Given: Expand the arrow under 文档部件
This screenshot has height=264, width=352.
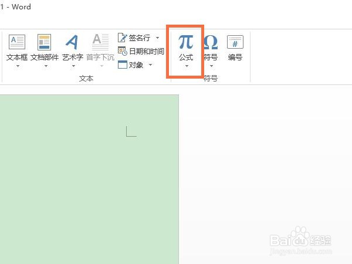Looking at the screenshot, I should 46,66.
